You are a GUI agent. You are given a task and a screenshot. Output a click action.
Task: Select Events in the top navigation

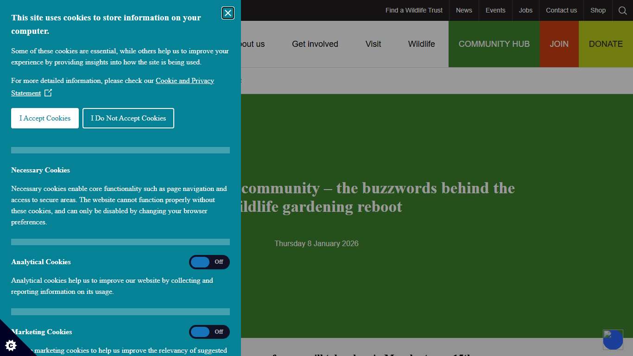[495, 10]
